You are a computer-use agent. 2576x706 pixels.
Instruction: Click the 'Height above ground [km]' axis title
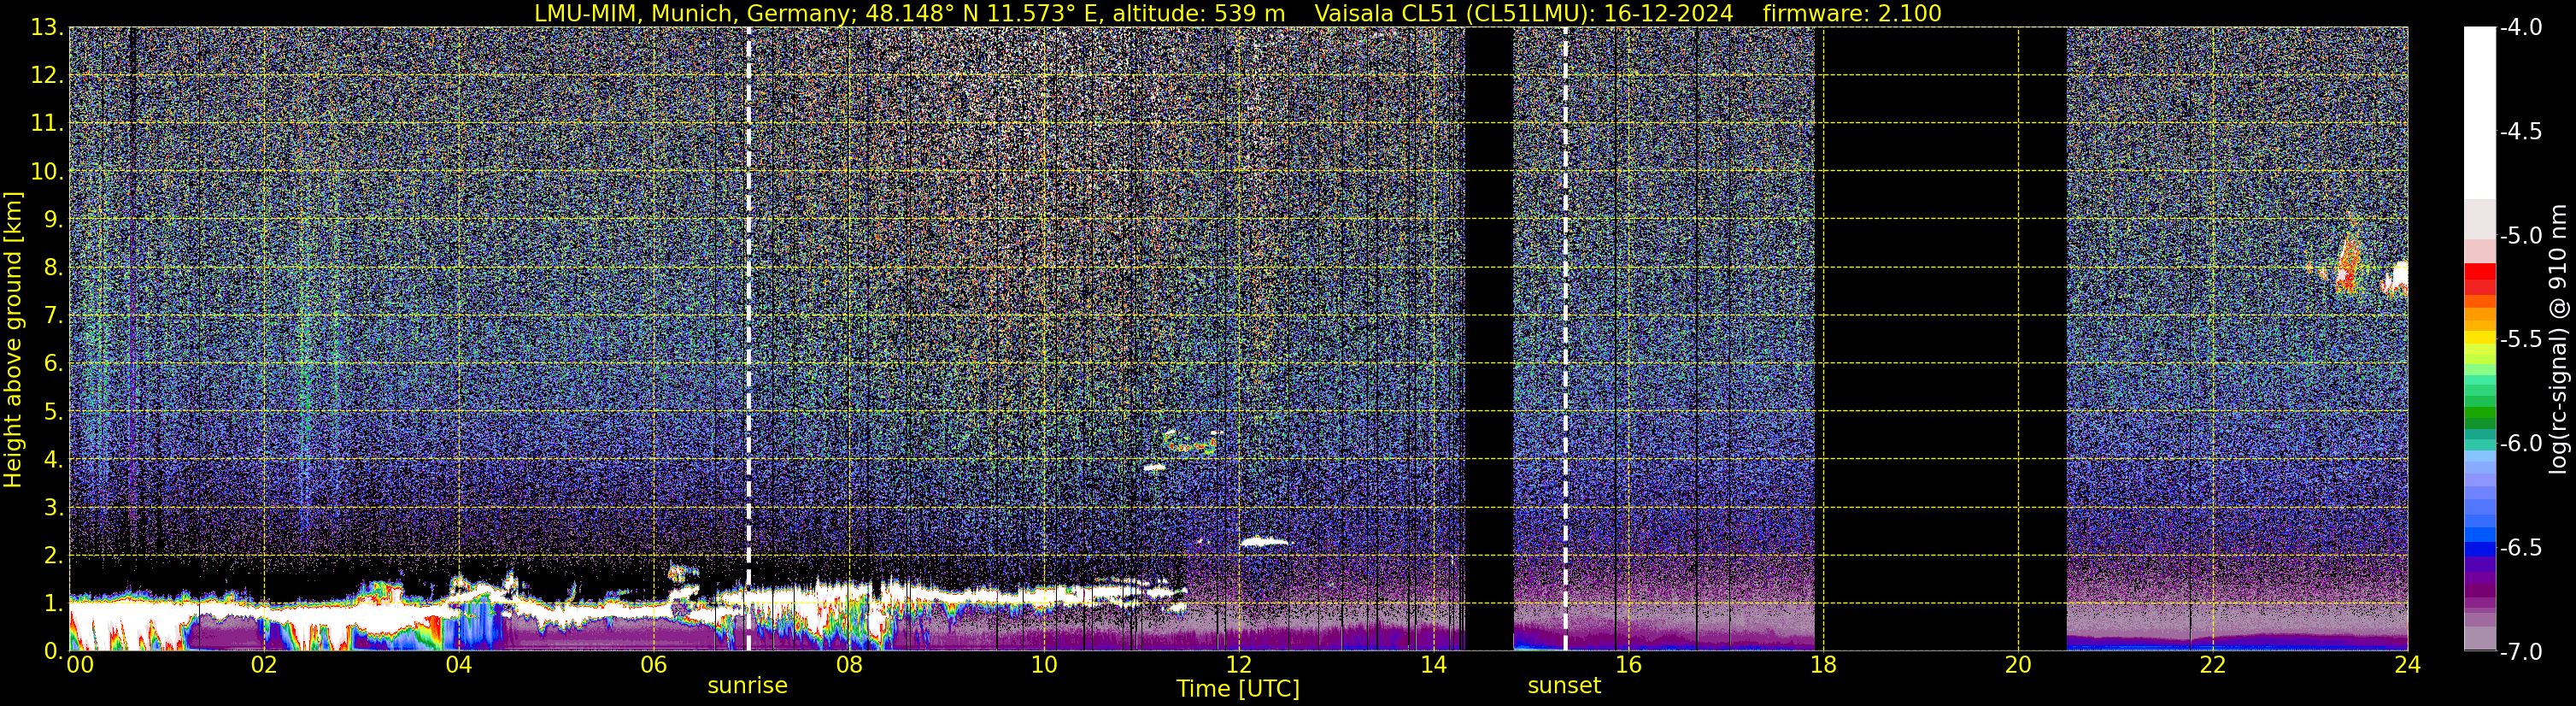13,340
